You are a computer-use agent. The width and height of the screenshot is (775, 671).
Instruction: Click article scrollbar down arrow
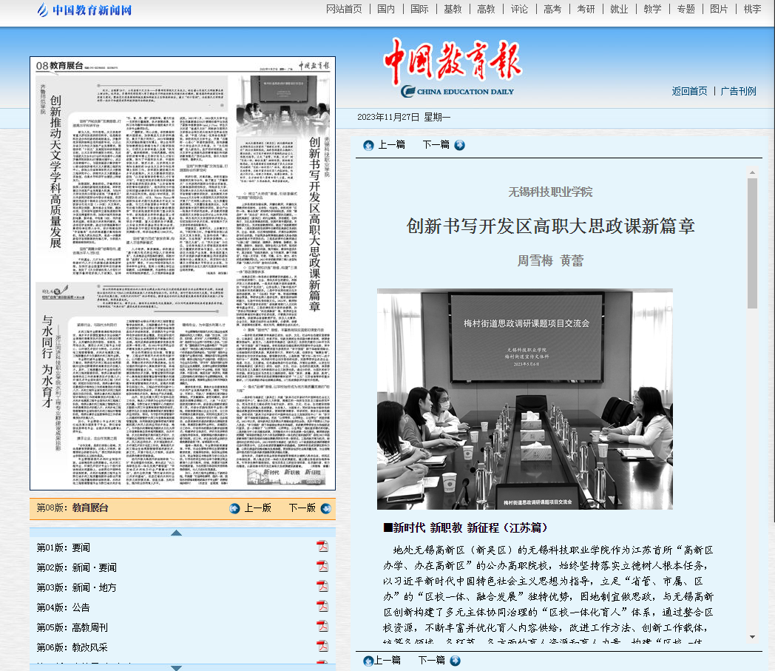tap(752, 637)
